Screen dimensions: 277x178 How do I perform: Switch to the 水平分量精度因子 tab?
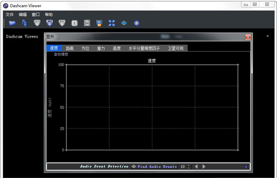coord(144,48)
